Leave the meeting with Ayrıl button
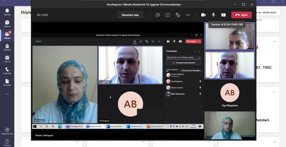Viewport: 286px width, 147px height. [x=241, y=15]
